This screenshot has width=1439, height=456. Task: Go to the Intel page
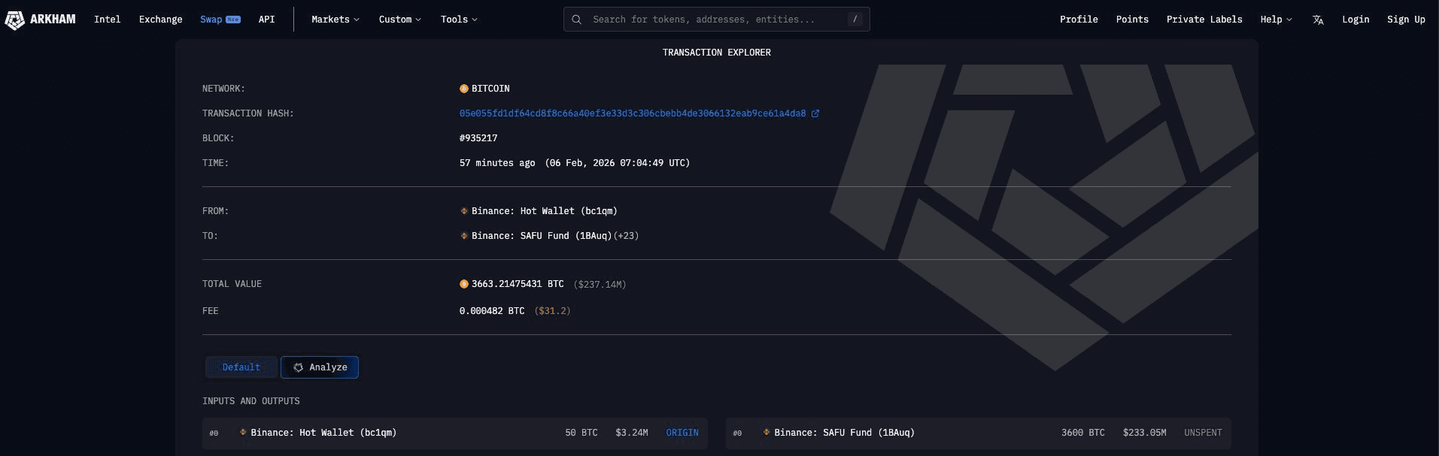tap(108, 20)
